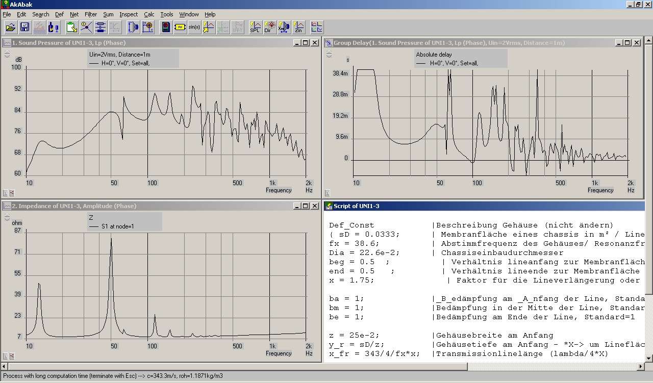Open the Calc menu
653x383 pixels.
tap(149, 14)
